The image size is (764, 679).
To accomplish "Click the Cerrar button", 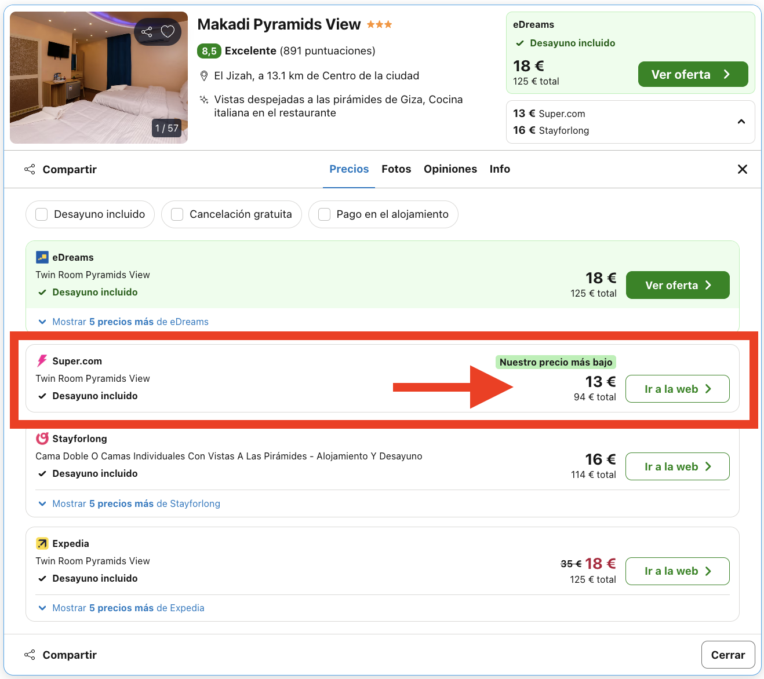I will click(728, 655).
